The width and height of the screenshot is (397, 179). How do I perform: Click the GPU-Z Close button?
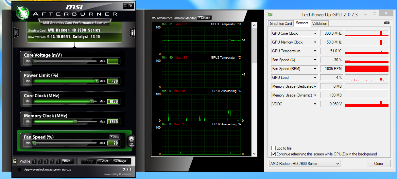coord(378,163)
